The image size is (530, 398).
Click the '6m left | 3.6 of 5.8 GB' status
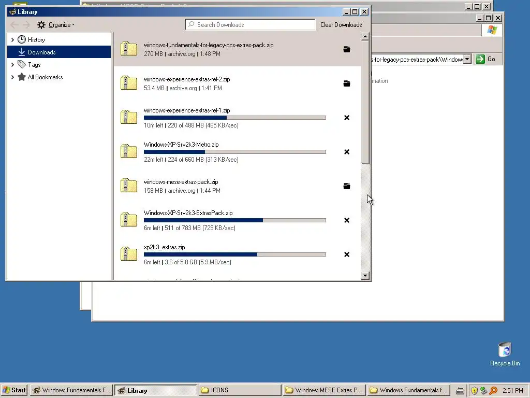(x=187, y=262)
